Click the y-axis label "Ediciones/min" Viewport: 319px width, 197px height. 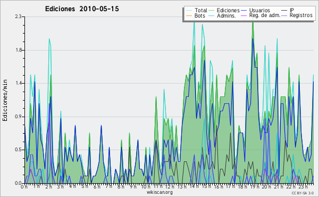click(x=5, y=100)
